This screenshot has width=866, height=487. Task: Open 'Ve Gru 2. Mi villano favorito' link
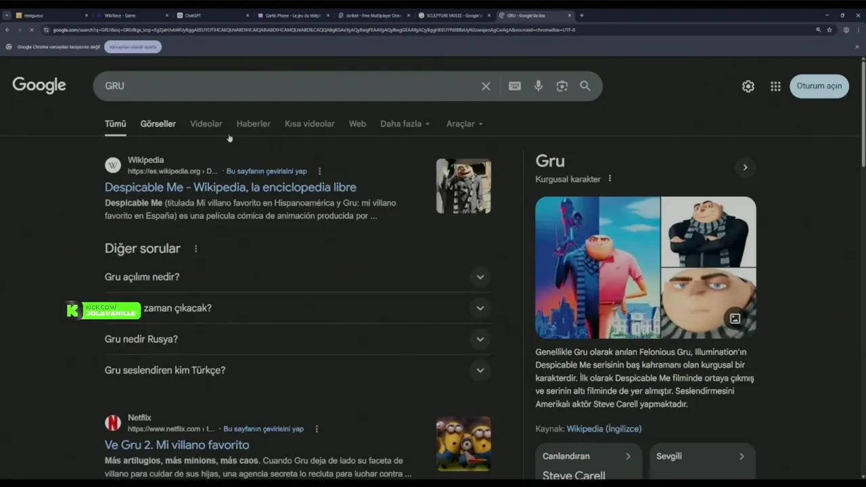(x=177, y=445)
